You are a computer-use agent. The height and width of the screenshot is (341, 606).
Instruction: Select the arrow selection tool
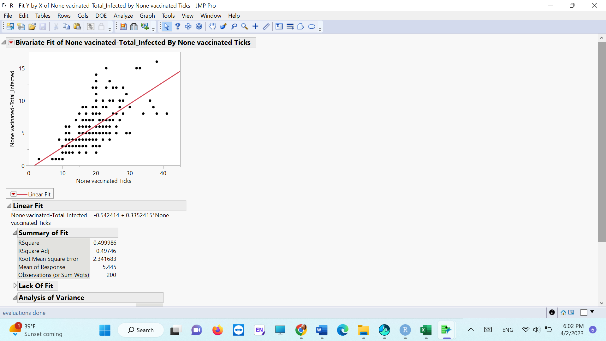tap(167, 27)
